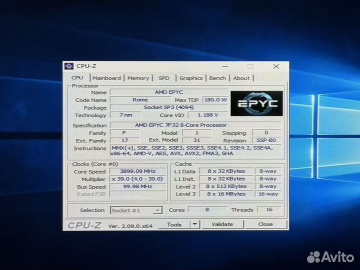Close CPU-Z with the title bar X
The width and height of the screenshot is (360, 270).
coord(276,66)
